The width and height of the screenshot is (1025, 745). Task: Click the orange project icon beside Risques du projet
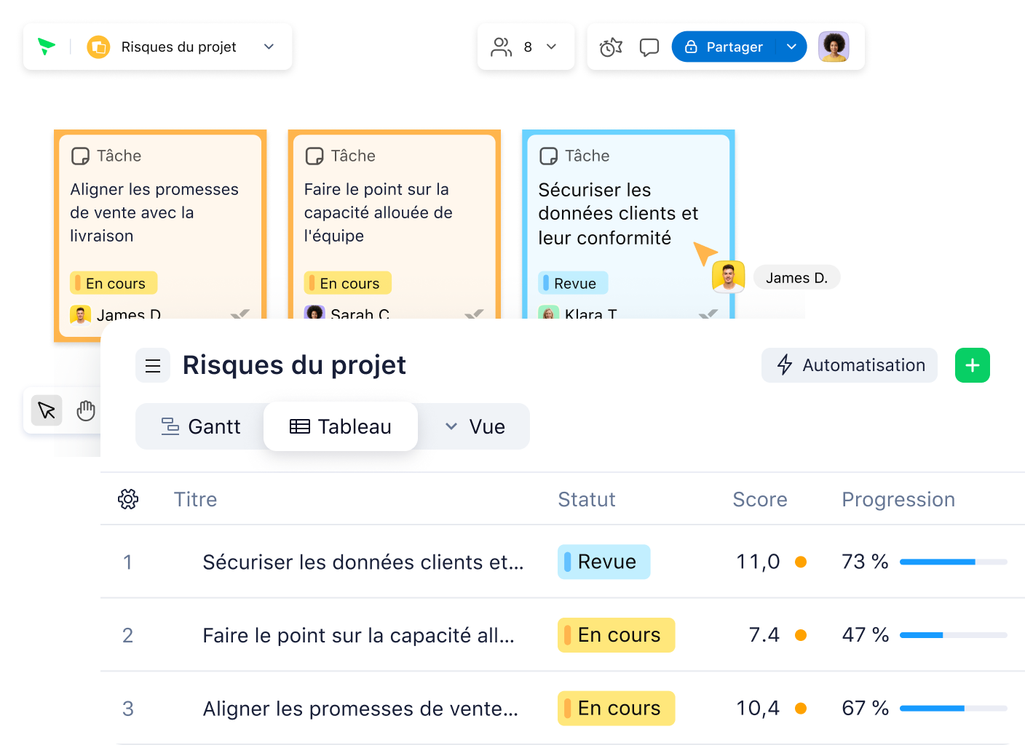point(98,47)
